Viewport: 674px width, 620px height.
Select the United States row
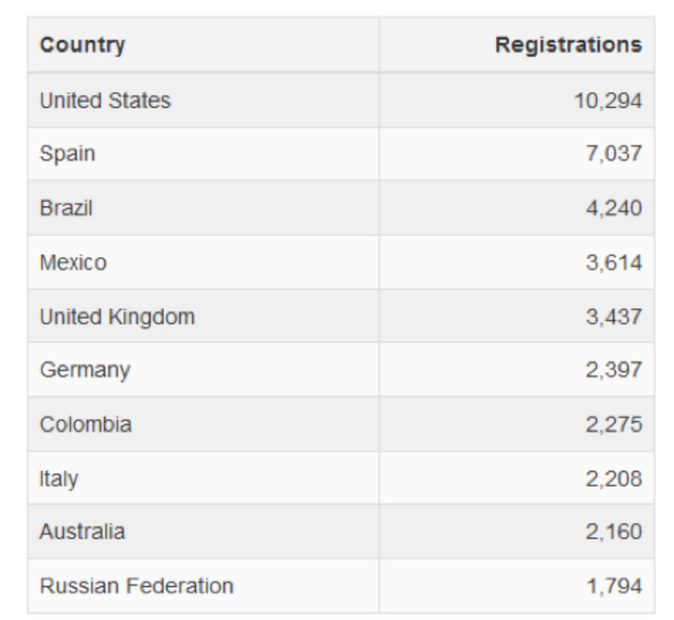341,100
